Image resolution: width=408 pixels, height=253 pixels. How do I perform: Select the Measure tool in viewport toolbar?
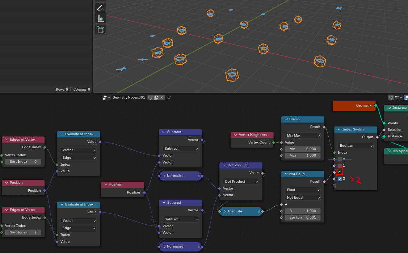point(101,18)
